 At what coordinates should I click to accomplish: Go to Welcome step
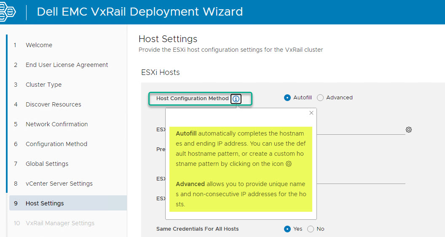tap(39, 45)
